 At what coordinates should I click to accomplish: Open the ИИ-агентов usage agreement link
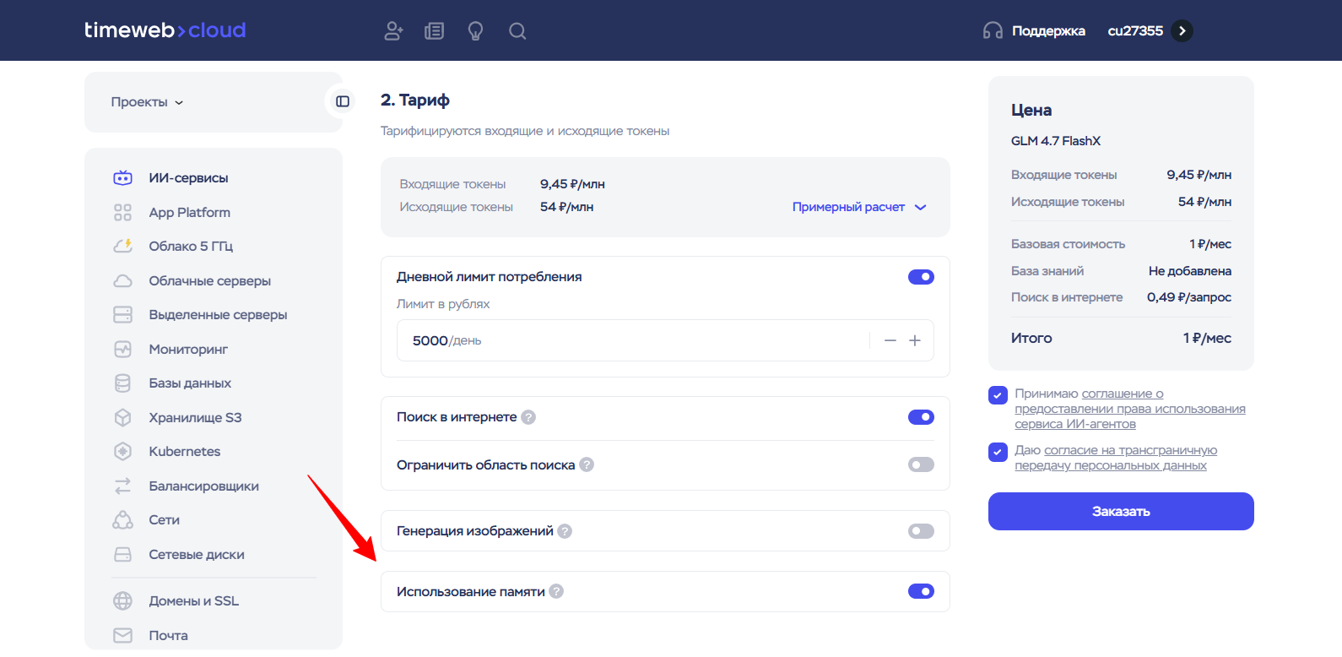(1130, 409)
